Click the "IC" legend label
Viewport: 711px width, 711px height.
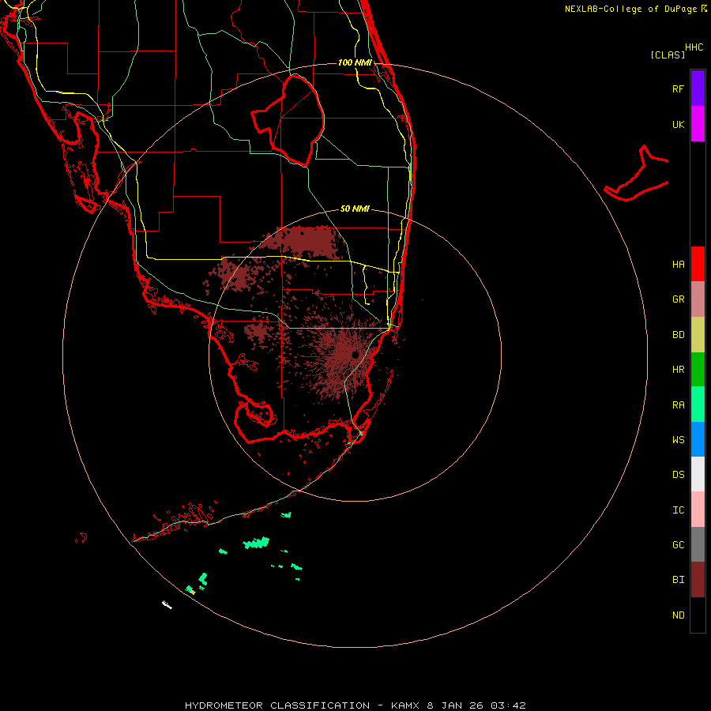point(678,510)
